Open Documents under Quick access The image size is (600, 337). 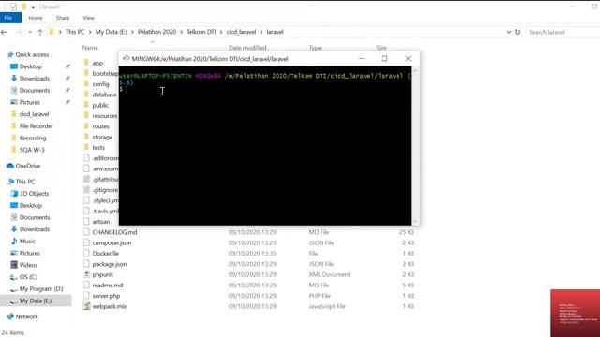point(35,90)
